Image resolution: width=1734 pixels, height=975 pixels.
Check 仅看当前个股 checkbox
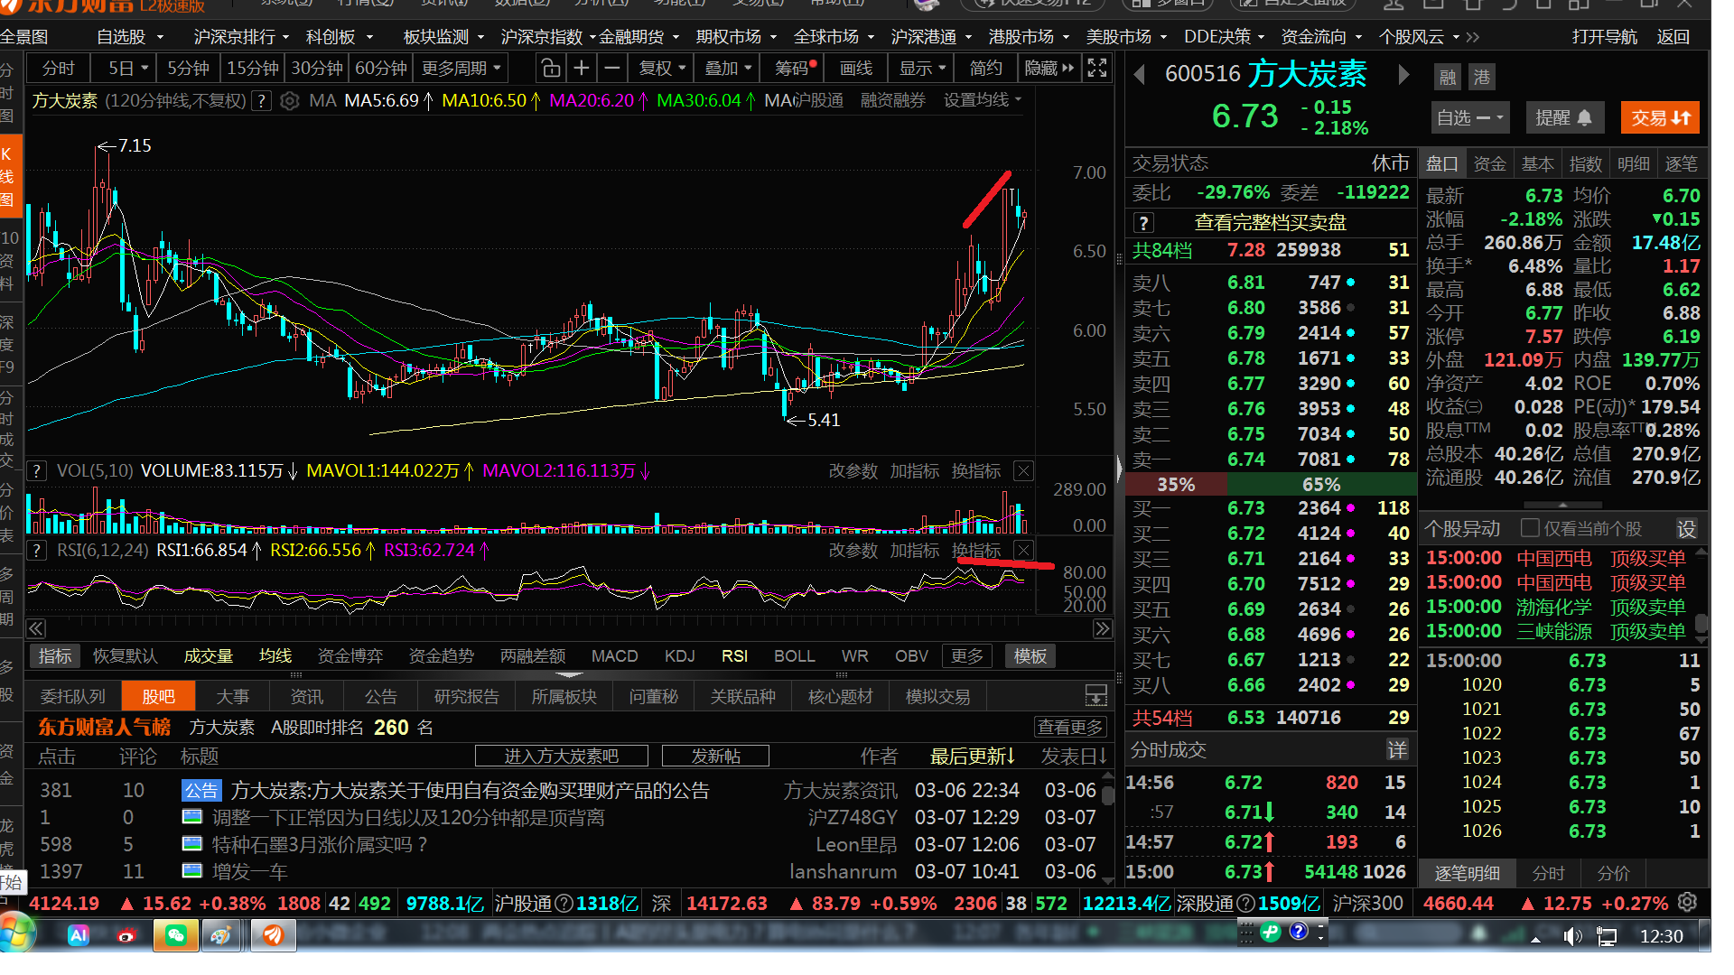click(1530, 528)
